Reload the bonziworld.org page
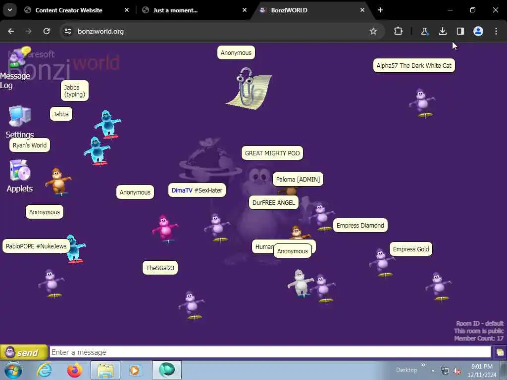507x380 pixels. point(47,31)
